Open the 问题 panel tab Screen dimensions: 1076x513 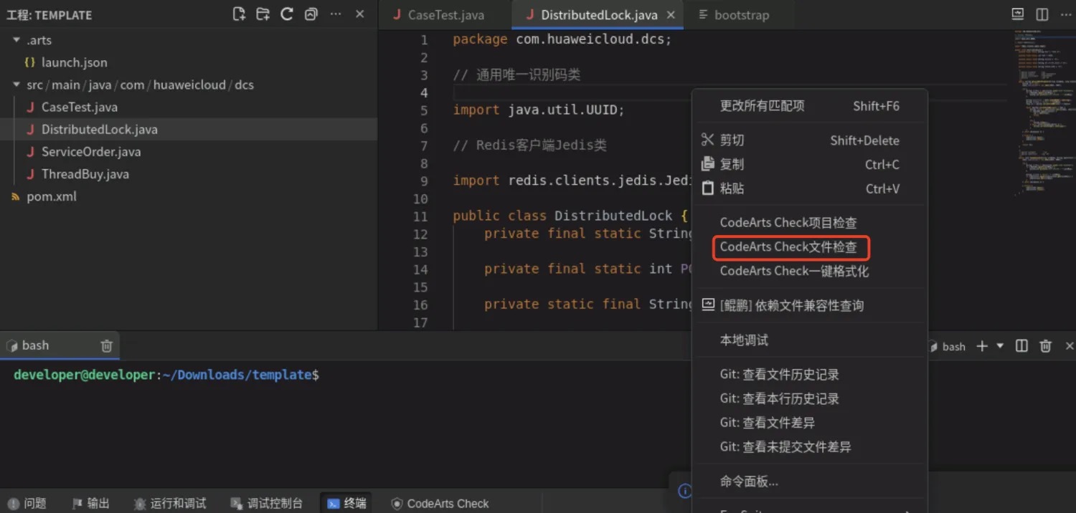click(27, 504)
